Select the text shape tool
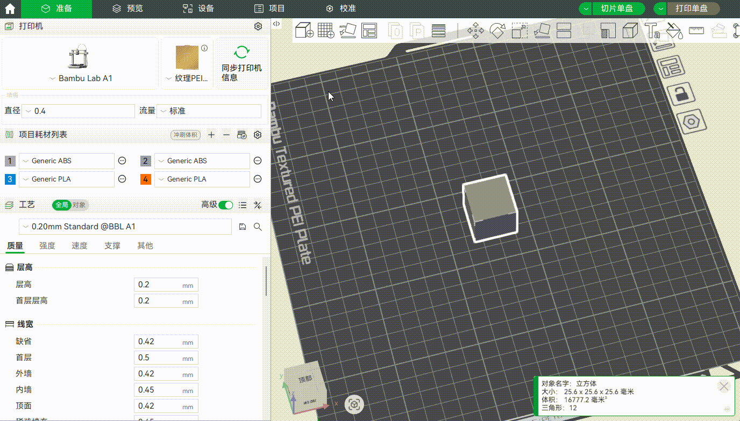740x421 pixels. 652,31
